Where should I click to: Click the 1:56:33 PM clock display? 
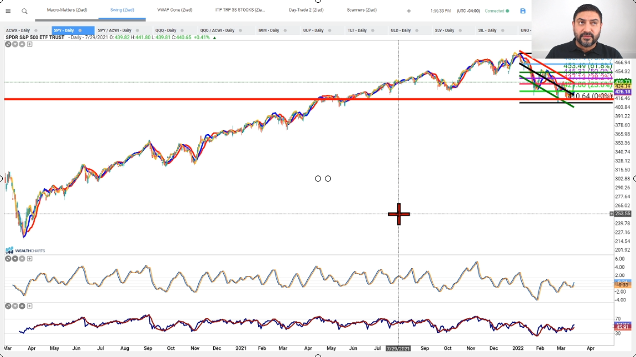(x=440, y=11)
